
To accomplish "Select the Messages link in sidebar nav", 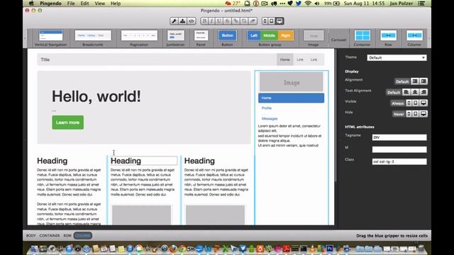I will click(270, 118).
